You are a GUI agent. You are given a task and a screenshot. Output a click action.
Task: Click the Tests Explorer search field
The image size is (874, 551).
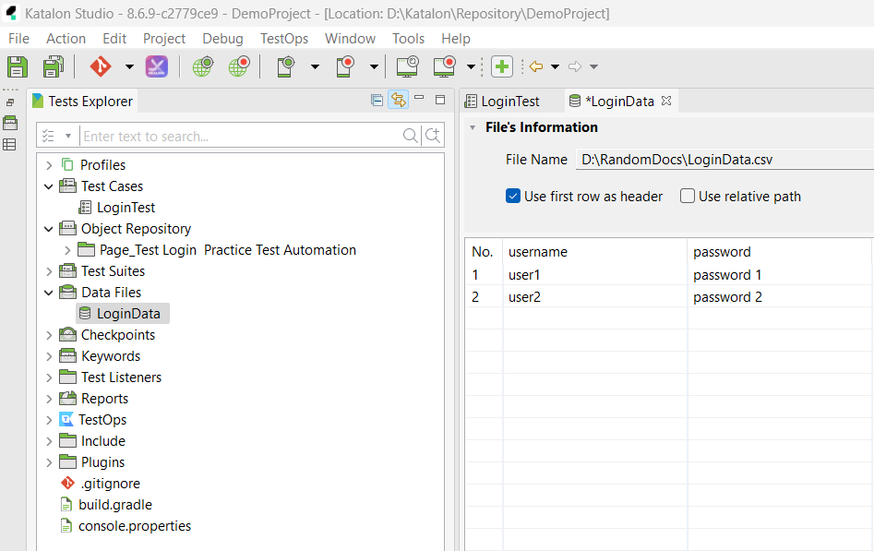(240, 136)
